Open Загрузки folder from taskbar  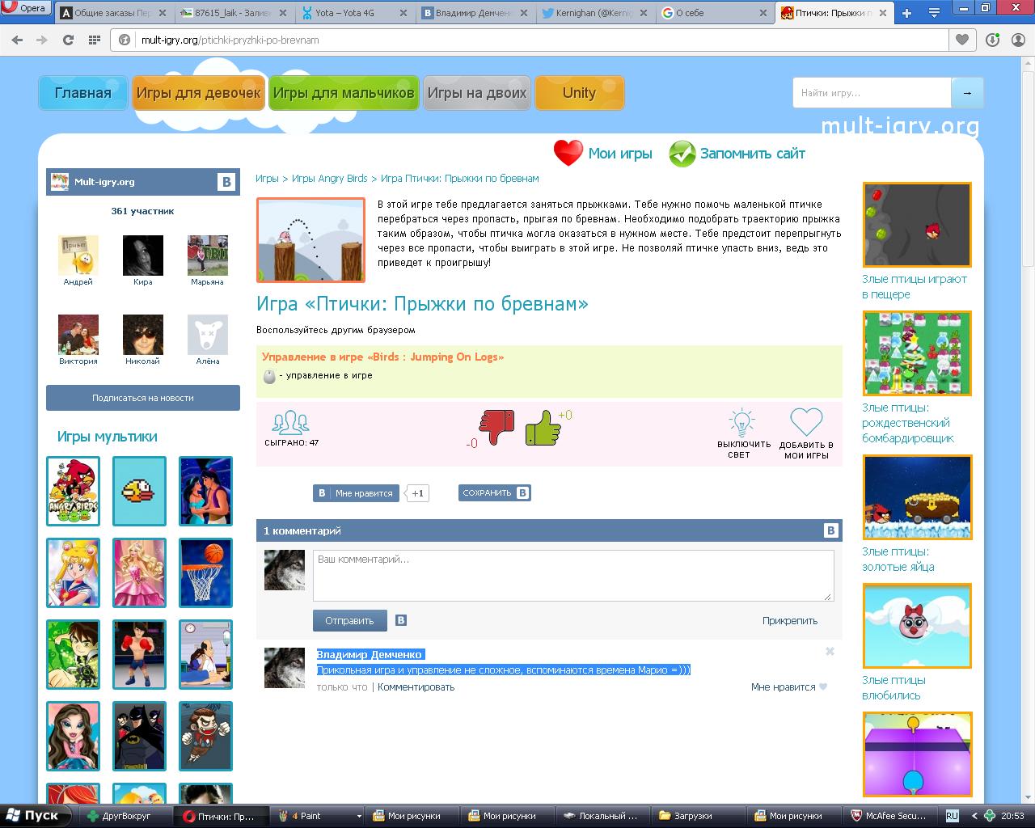click(x=696, y=816)
